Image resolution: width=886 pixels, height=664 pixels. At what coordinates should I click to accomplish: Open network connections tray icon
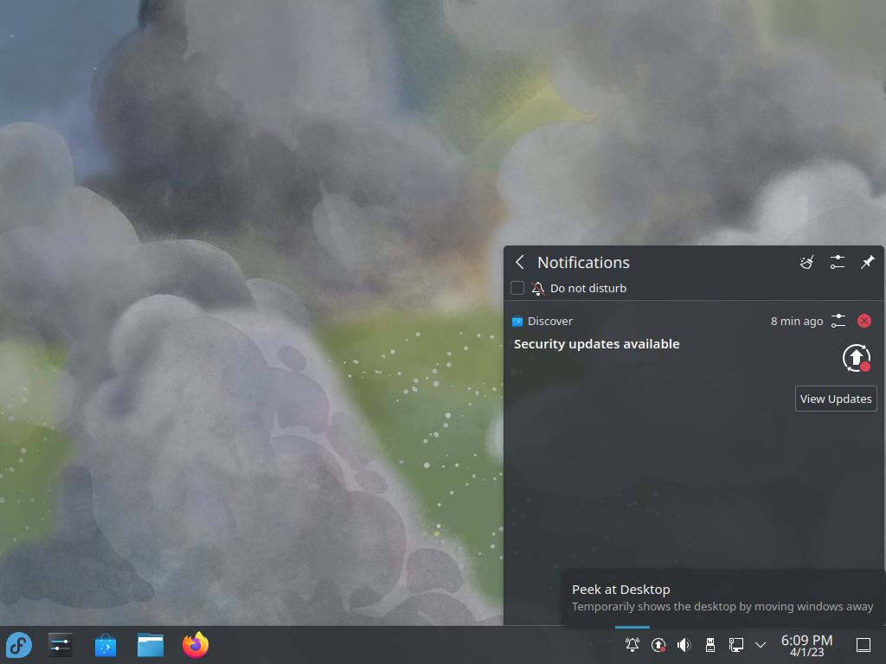[736, 645]
